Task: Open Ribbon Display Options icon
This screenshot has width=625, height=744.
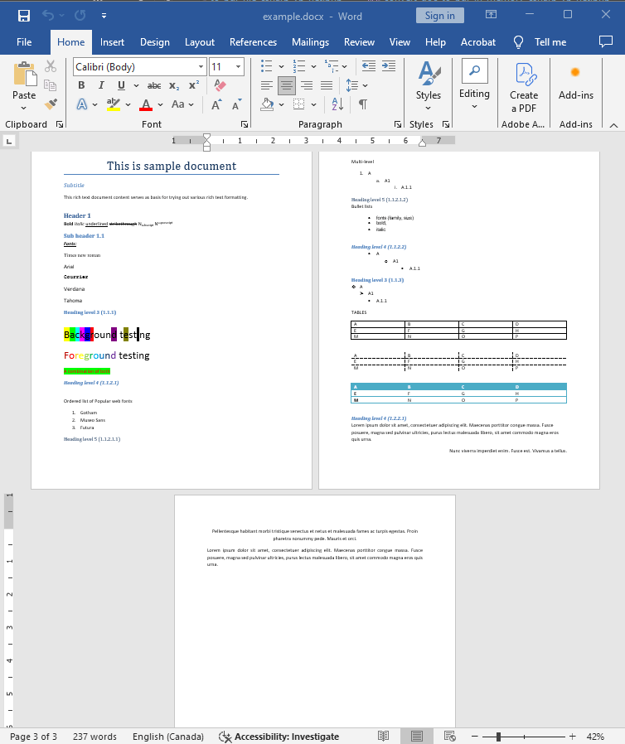Action: point(492,15)
